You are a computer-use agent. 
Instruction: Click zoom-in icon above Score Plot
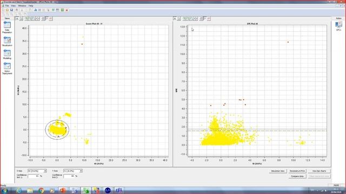pyautogui.click(x=26, y=19)
